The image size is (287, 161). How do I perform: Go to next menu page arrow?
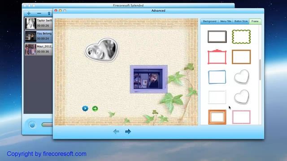(x=128, y=131)
